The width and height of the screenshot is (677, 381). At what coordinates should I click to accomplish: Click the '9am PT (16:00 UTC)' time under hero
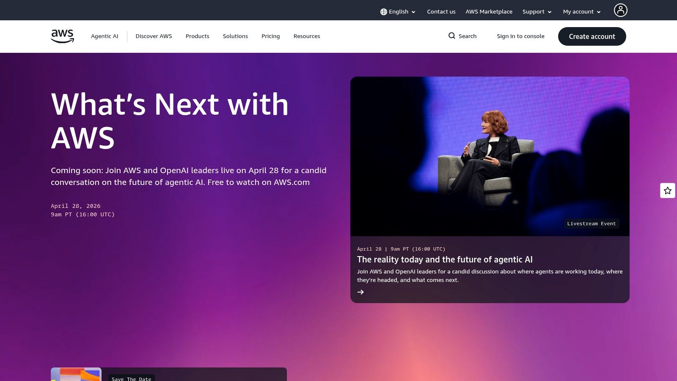coord(83,215)
